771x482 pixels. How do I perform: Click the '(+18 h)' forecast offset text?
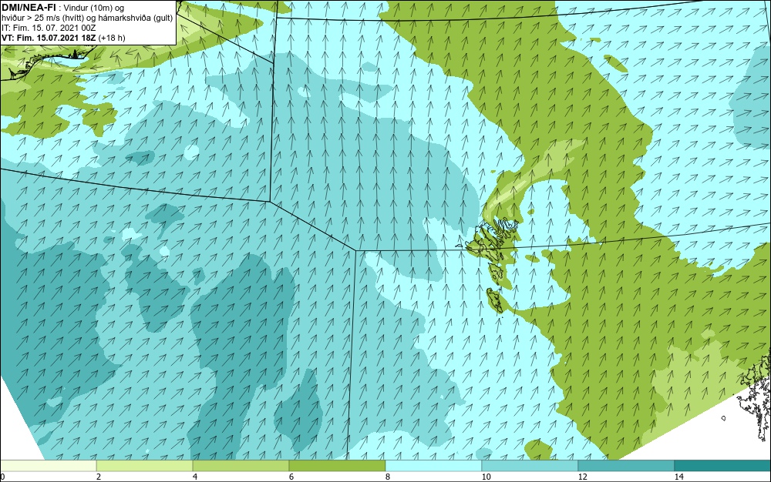(112, 38)
